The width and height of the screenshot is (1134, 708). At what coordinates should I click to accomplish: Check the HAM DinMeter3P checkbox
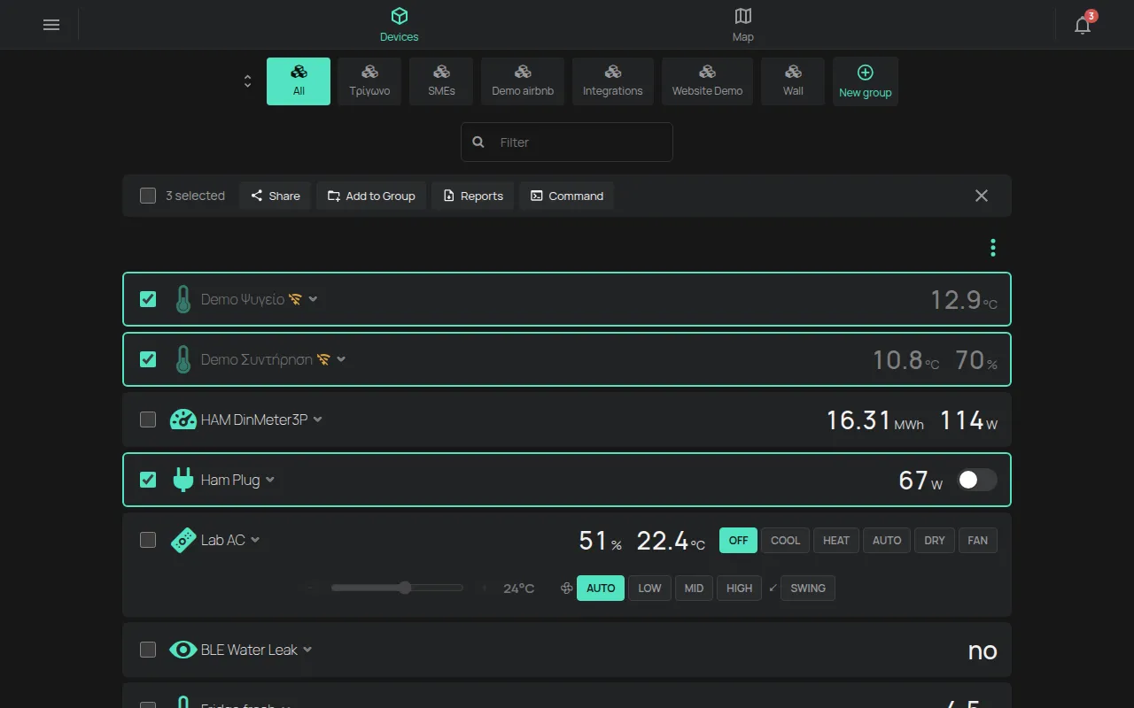(x=148, y=419)
